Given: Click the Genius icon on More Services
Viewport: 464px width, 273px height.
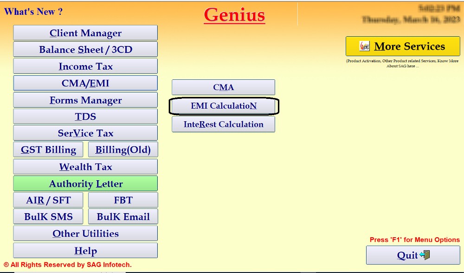Looking at the screenshot, I should (x=365, y=46).
